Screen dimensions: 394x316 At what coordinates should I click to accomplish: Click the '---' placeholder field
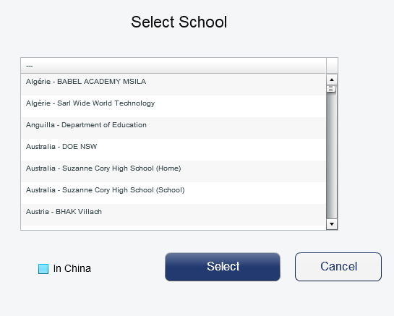pyautogui.click(x=174, y=66)
